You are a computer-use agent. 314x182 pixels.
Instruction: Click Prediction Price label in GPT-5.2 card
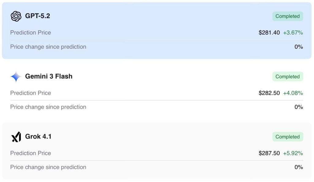pyautogui.click(x=31, y=32)
